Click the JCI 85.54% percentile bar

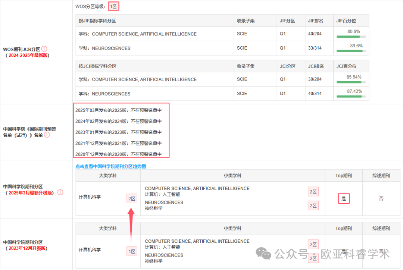(x=351, y=82)
